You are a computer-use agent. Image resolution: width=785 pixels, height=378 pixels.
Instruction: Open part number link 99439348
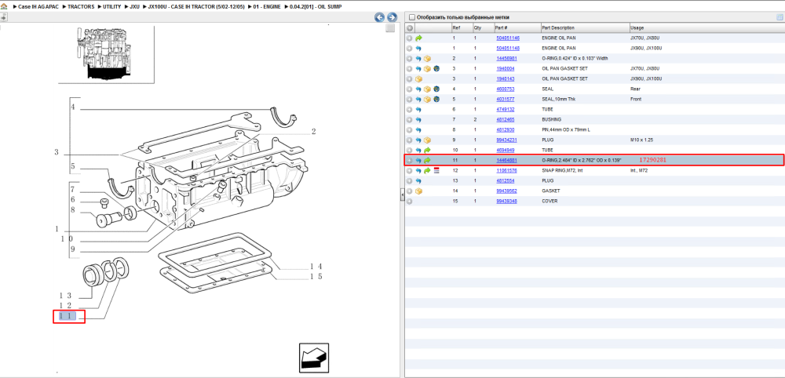(506, 201)
